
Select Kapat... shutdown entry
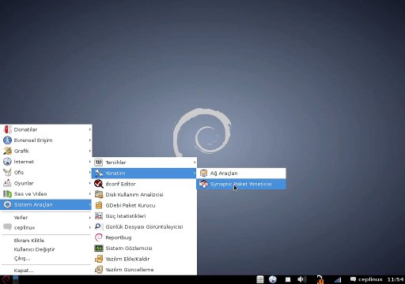(24, 271)
